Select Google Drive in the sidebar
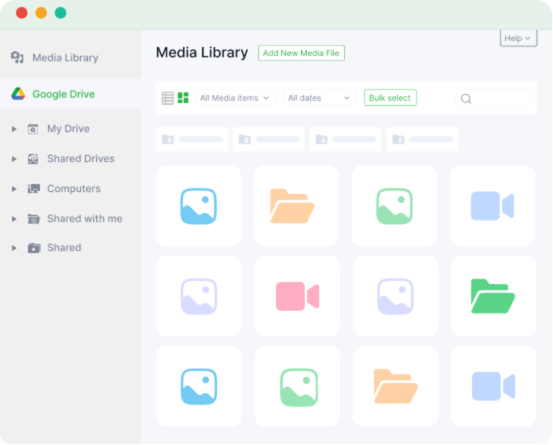Viewport: 553px width, 445px height. (63, 94)
